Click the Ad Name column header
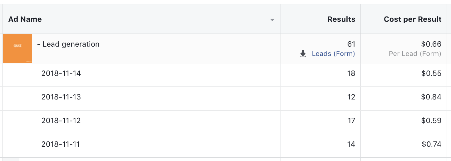Image resolution: width=451 pixels, height=161 pixels. pos(25,19)
